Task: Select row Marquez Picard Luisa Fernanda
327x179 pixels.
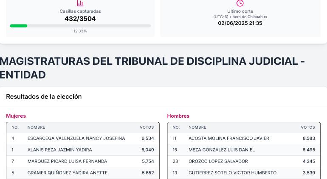Action: [83, 161]
